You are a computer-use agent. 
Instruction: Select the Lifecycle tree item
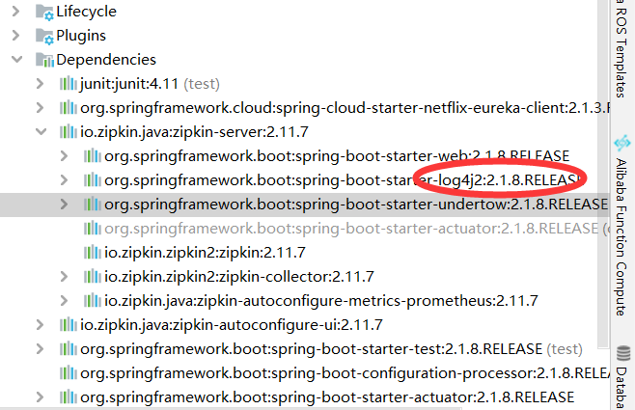pyautogui.click(x=86, y=12)
